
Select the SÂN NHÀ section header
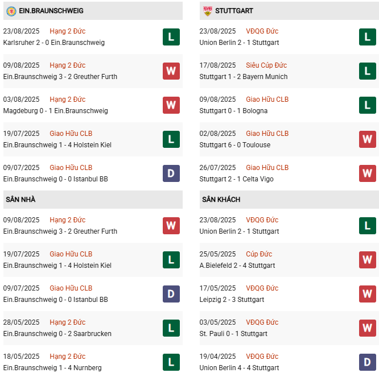(x=20, y=200)
